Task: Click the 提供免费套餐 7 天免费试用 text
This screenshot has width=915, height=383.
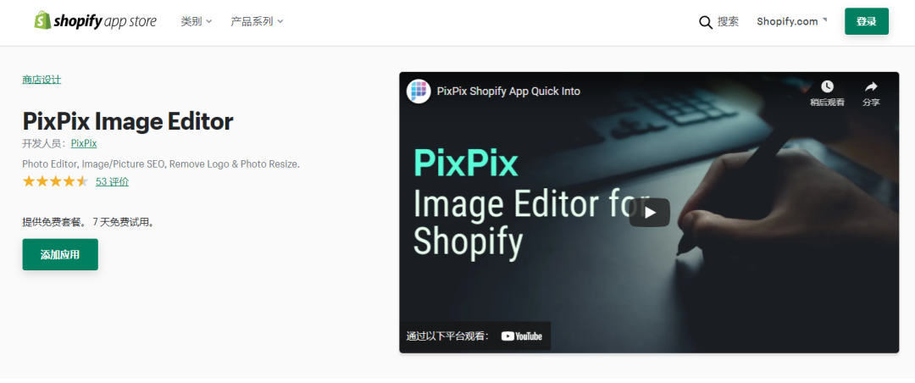Action: [88, 223]
